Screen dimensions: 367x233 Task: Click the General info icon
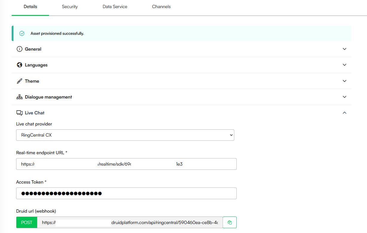click(x=19, y=49)
